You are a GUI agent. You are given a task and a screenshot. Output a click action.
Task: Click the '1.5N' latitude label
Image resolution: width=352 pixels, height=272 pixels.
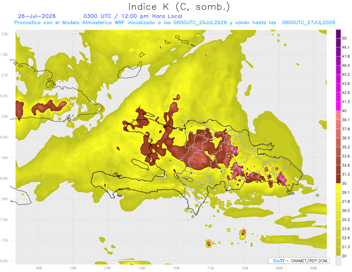(4, 55)
